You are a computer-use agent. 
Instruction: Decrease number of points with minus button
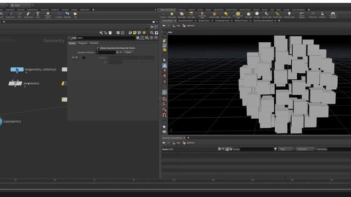[x=121, y=53]
